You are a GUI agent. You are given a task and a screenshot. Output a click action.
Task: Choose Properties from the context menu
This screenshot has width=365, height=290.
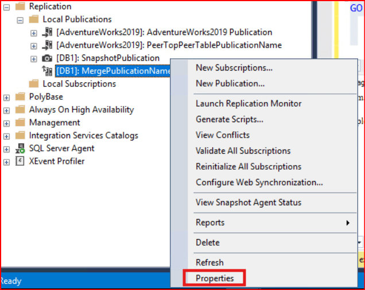tap(215, 279)
